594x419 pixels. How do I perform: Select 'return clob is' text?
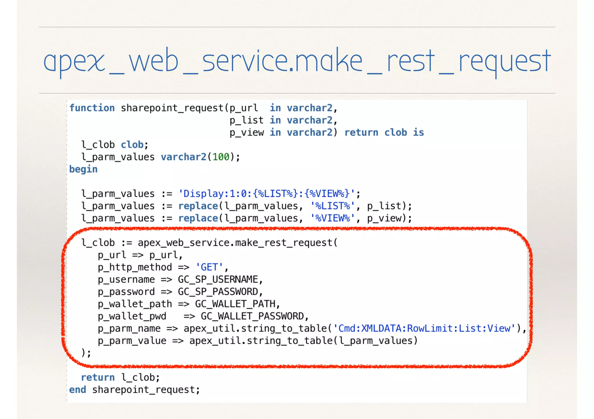[384, 133]
